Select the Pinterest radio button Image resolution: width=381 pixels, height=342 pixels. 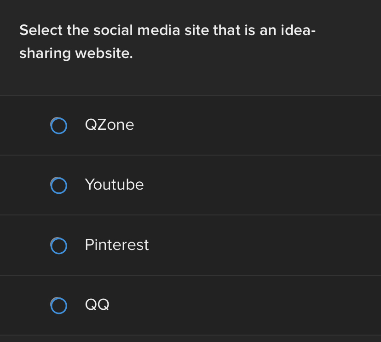pos(58,245)
